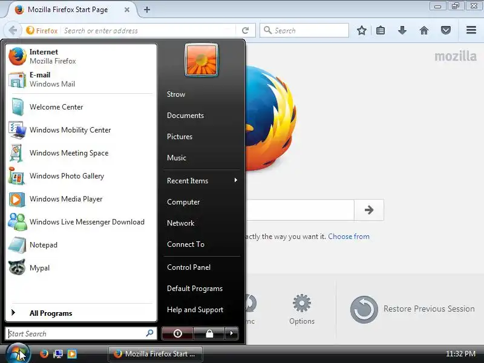
Task: Expand shutdown options arrow
Action: [232, 333]
